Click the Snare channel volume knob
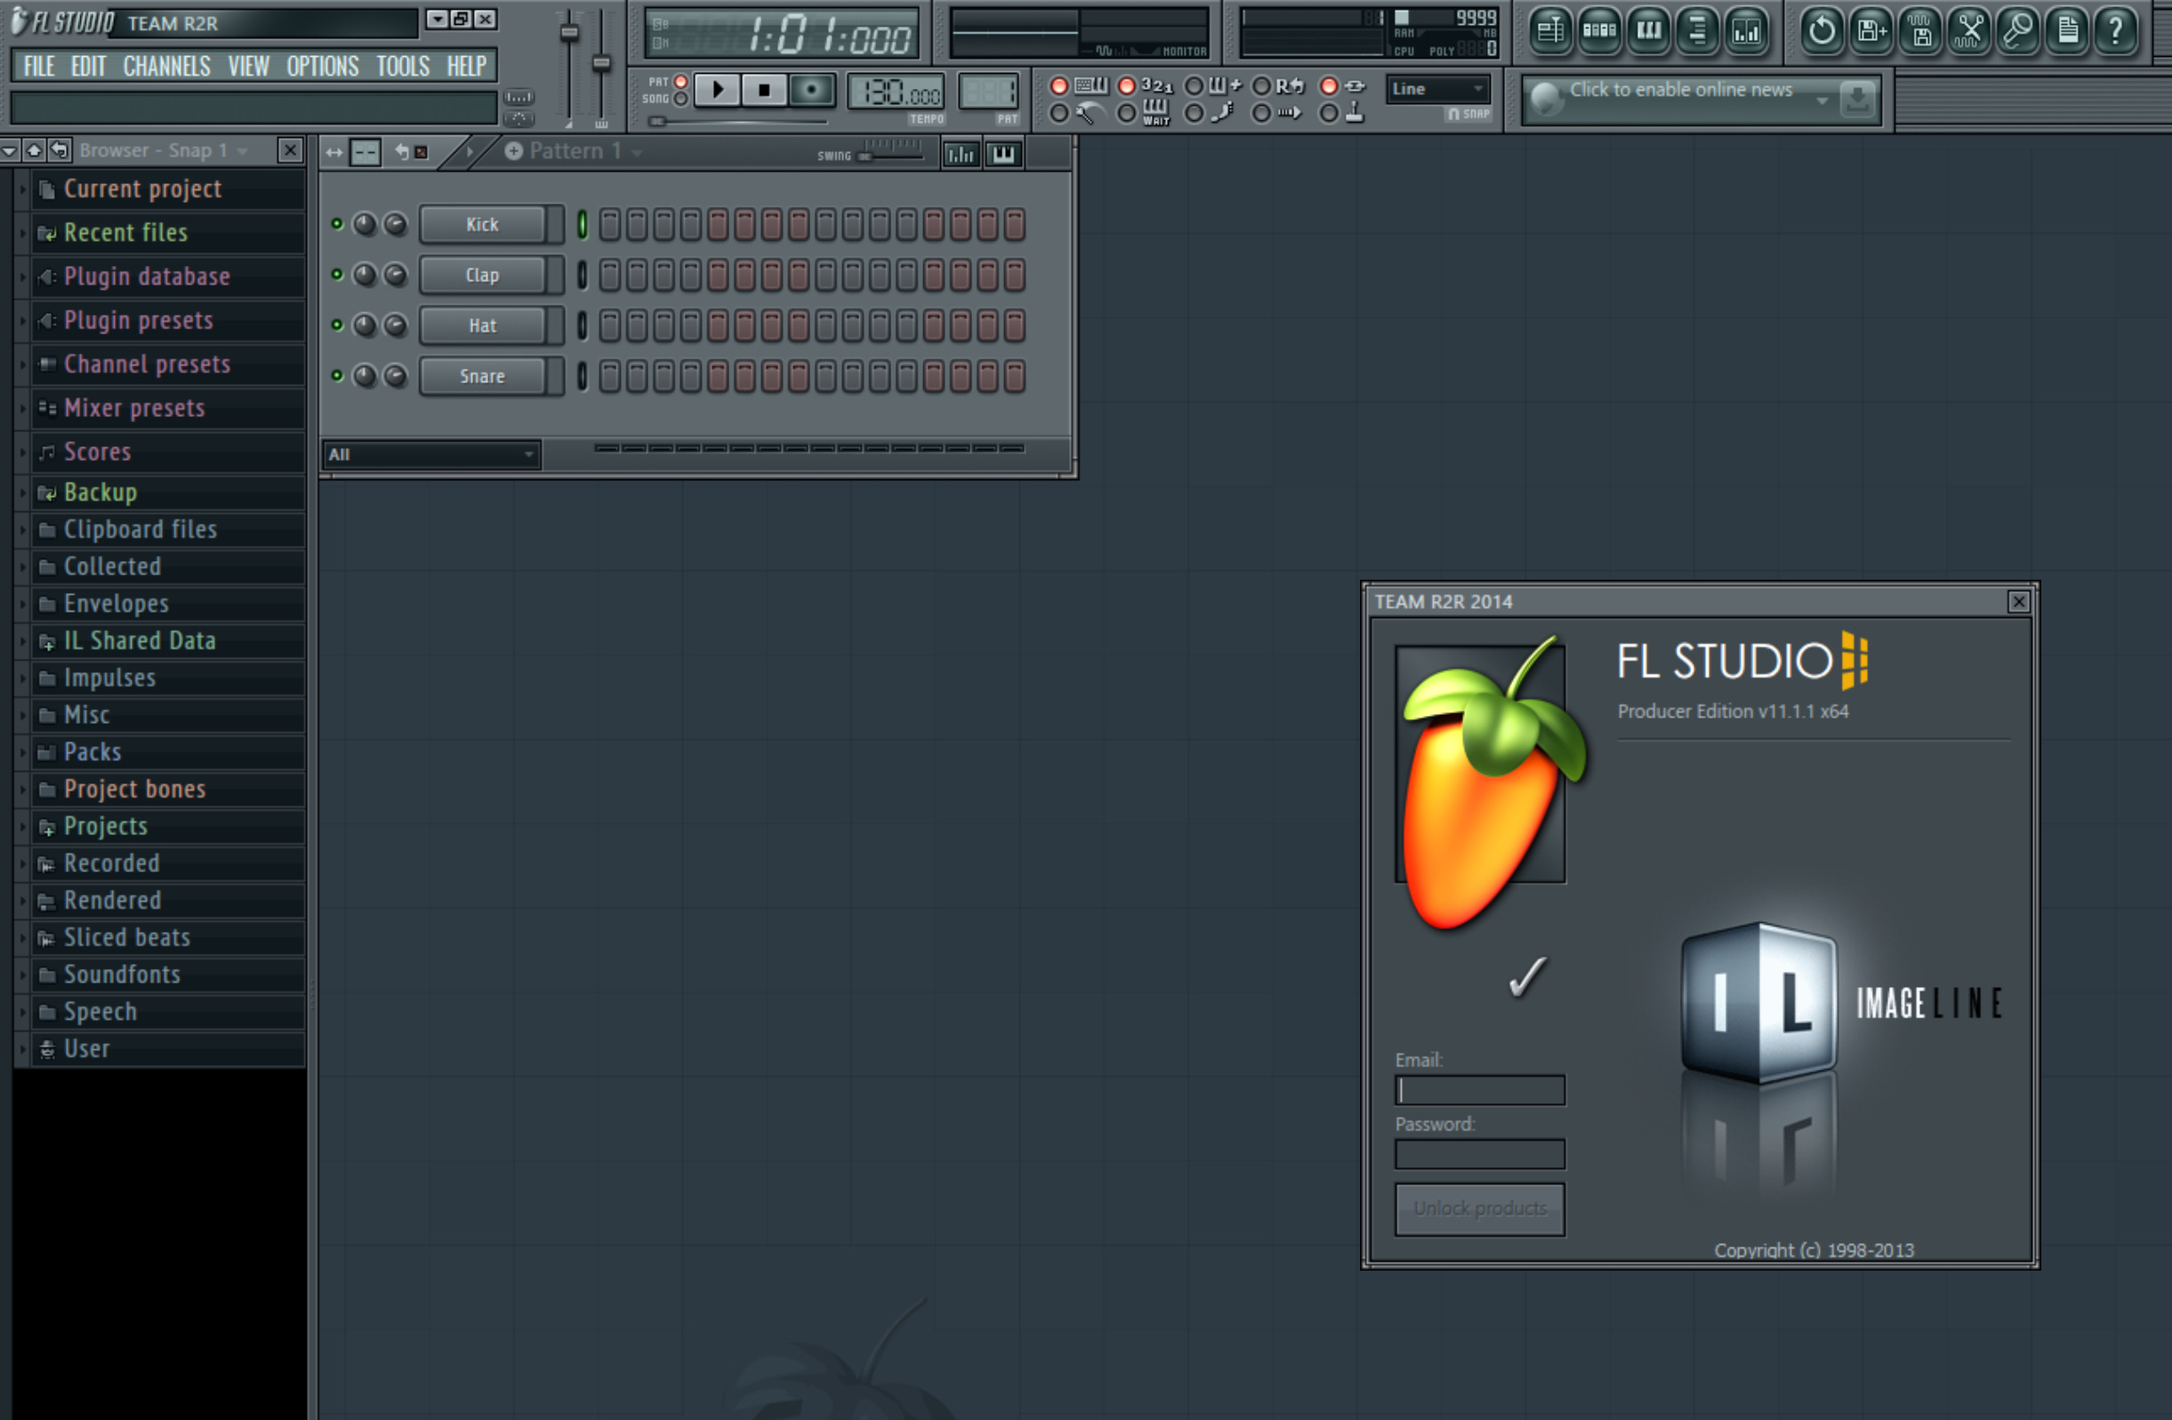The width and height of the screenshot is (2172, 1420). (395, 376)
